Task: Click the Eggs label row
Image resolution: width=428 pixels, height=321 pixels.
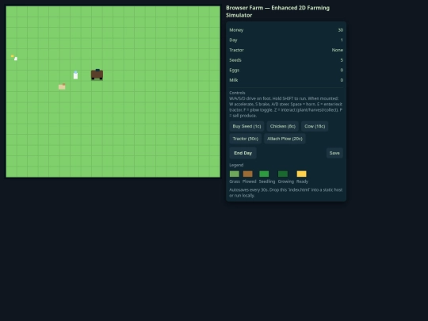Action: click(286, 71)
